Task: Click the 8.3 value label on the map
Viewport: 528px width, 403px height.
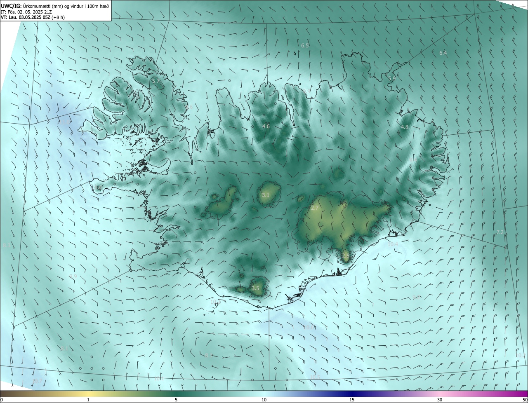Action: coord(7,245)
